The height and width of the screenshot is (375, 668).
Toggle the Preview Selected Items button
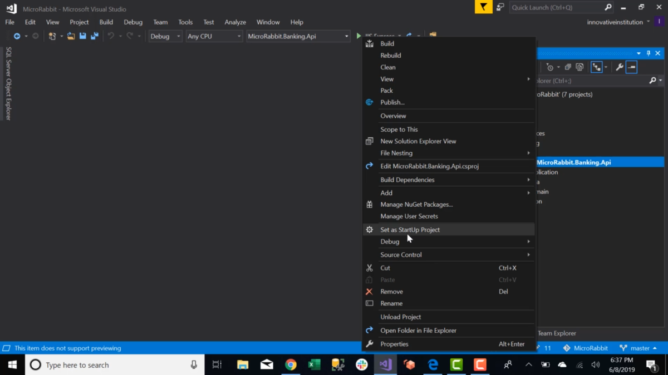click(x=631, y=67)
